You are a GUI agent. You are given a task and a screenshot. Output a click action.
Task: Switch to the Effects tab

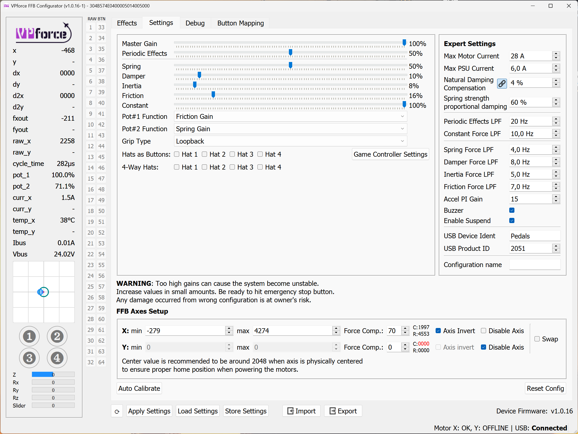point(127,23)
